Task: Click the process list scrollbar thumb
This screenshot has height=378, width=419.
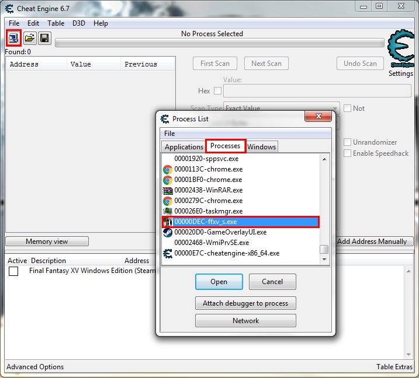Action: pyautogui.click(x=324, y=250)
